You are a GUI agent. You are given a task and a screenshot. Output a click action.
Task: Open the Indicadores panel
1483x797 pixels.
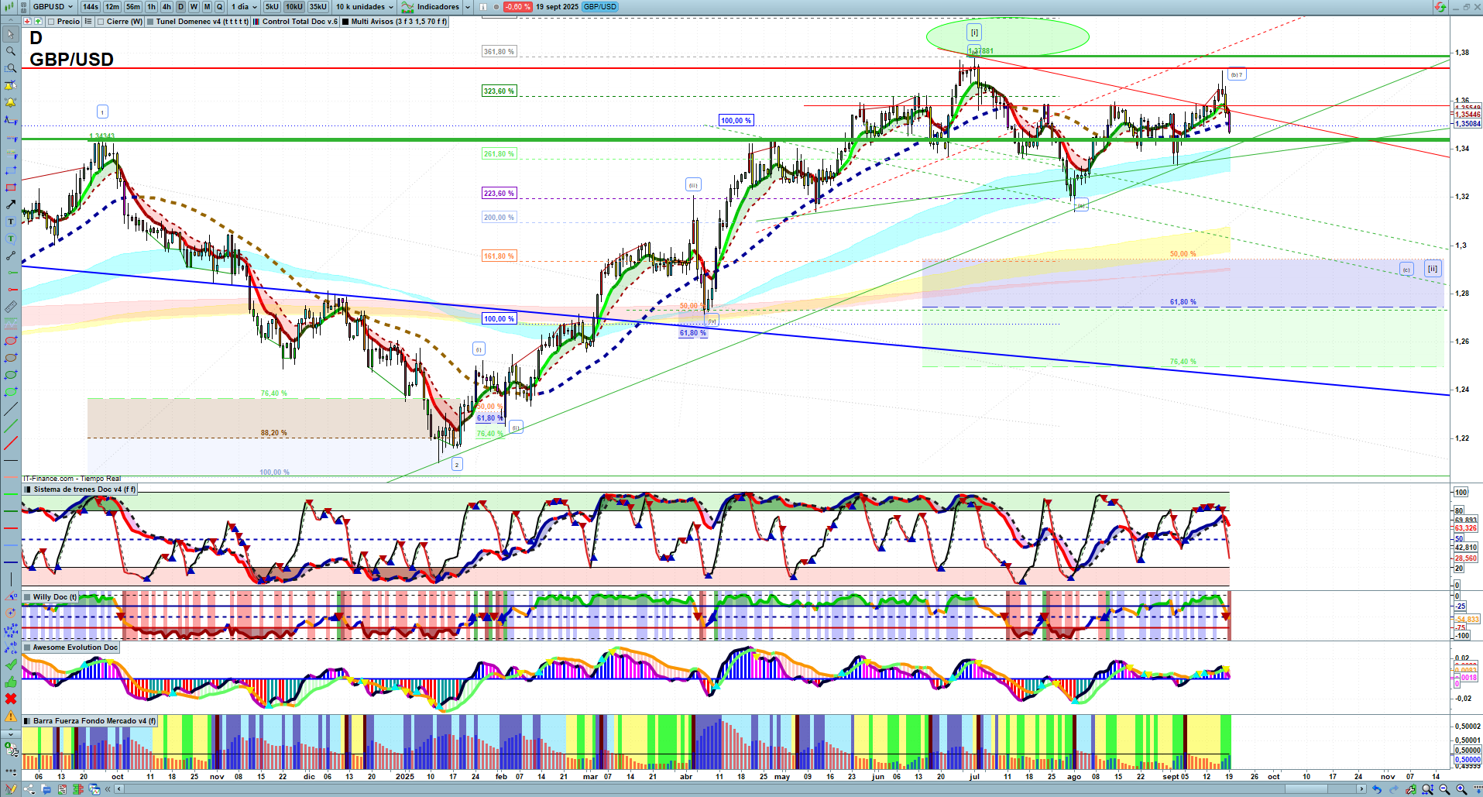(437, 7)
